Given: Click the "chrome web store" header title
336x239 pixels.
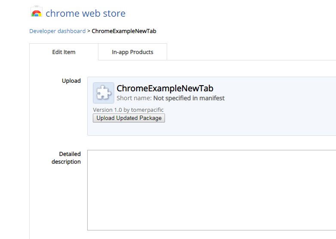Looking at the screenshot, I should [x=86, y=13].
